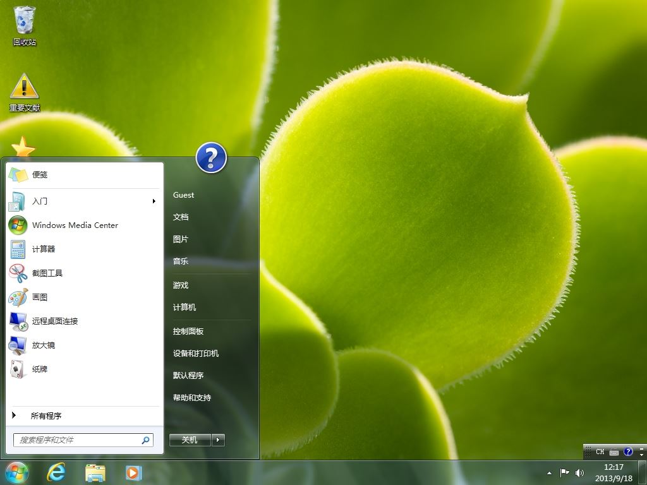Launch Internet Explorer from taskbar
The width and height of the screenshot is (647, 485).
tap(56, 472)
